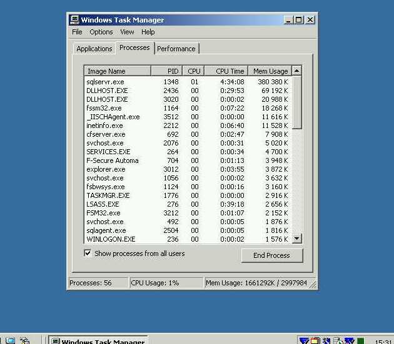394x344 pixels.
Task: Sort by CPU column header
Action: [x=193, y=71]
